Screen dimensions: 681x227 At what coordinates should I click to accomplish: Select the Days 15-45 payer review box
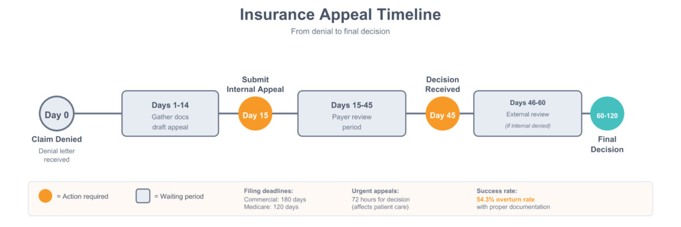[x=352, y=113]
